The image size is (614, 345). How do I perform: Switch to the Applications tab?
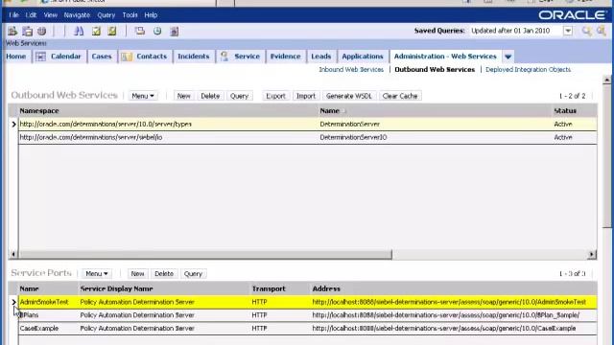tap(363, 57)
